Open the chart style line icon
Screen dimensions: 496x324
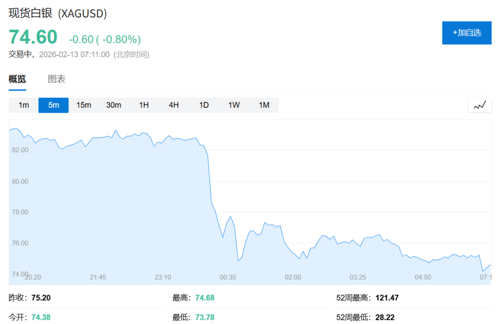click(479, 105)
